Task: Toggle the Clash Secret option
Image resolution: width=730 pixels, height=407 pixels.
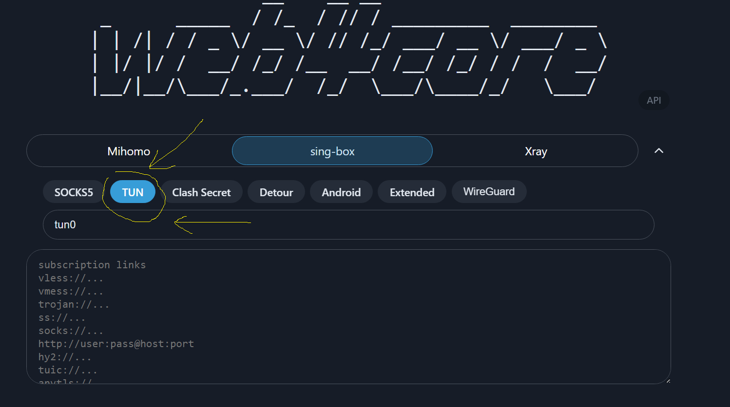Action: (201, 192)
